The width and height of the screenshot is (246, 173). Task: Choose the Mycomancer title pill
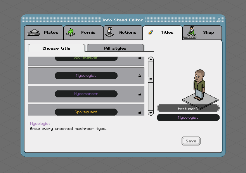[x=86, y=94]
